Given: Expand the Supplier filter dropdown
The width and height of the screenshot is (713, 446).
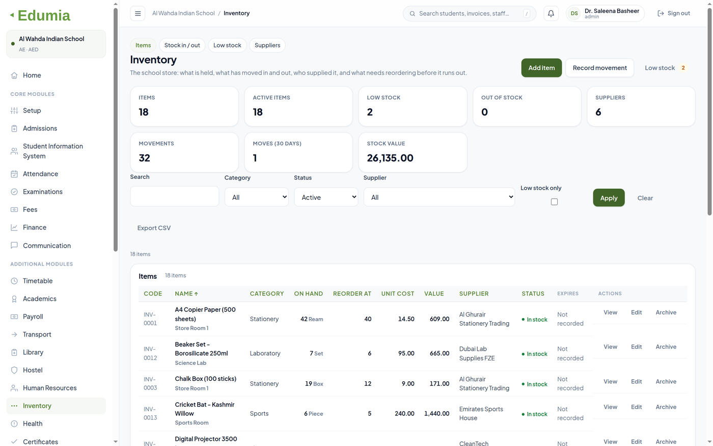Looking at the screenshot, I should [439, 197].
